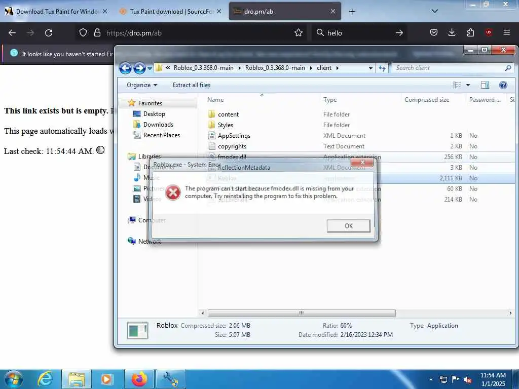
Task: Bookmark this page with the star icon
Action: pyautogui.click(x=299, y=33)
